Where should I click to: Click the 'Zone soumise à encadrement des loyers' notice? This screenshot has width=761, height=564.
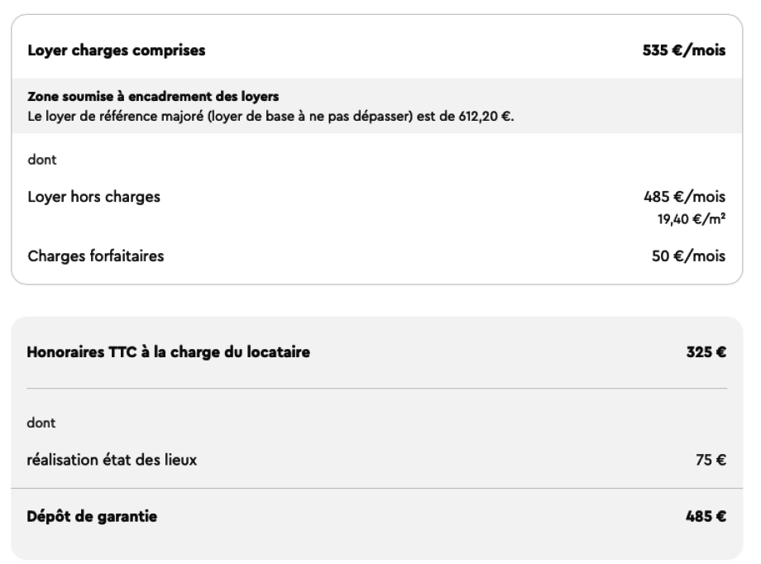coord(153,97)
